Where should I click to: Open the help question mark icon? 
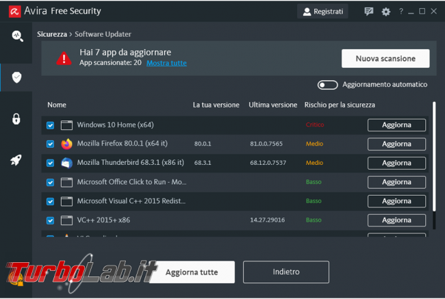[x=400, y=12]
